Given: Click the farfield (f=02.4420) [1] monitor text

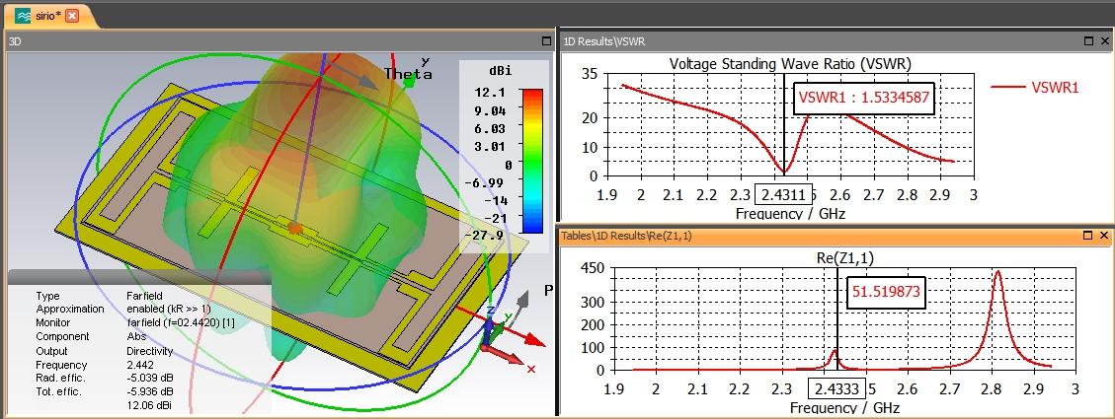Looking at the screenshot, I should 181,322.
